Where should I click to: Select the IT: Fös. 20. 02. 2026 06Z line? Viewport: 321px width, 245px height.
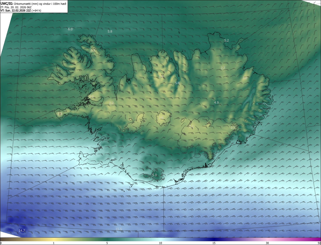click(x=16, y=7)
